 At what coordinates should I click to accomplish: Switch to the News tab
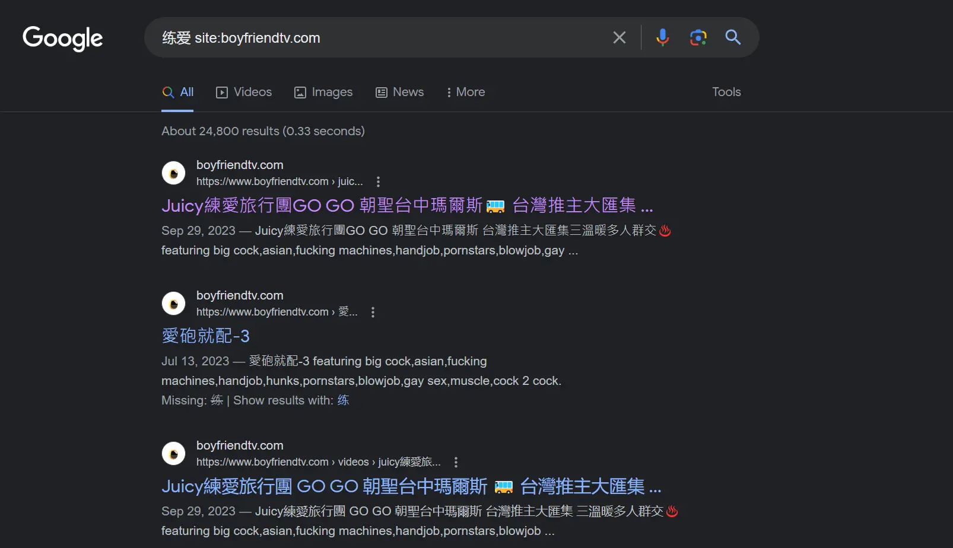point(400,93)
